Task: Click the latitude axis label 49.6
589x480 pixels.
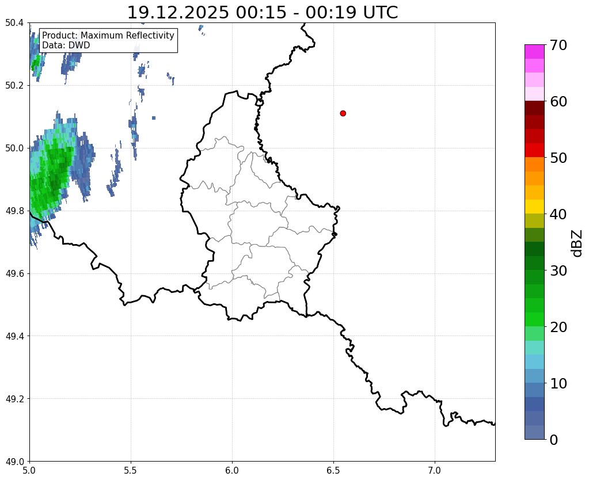Action: coord(14,273)
